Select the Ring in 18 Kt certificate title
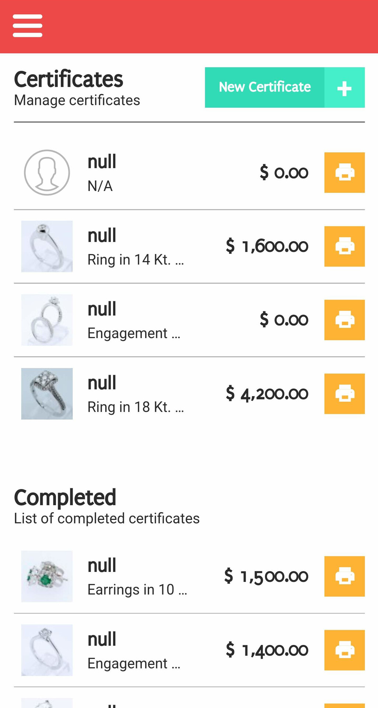Screen dimensions: 378x708 pos(135,407)
